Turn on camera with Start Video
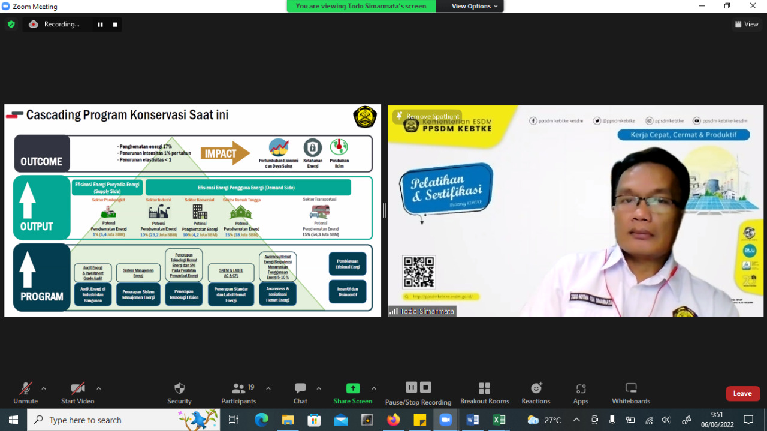The width and height of the screenshot is (767, 431). click(77, 393)
